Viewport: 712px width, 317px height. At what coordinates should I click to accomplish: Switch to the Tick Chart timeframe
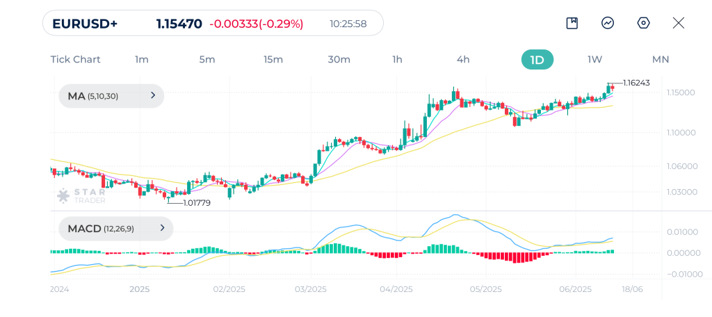click(x=75, y=59)
